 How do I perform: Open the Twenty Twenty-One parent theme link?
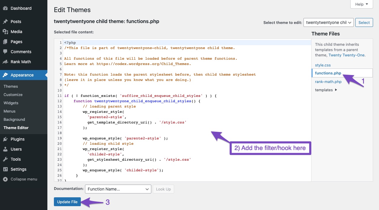pyautogui.click(x=347, y=55)
